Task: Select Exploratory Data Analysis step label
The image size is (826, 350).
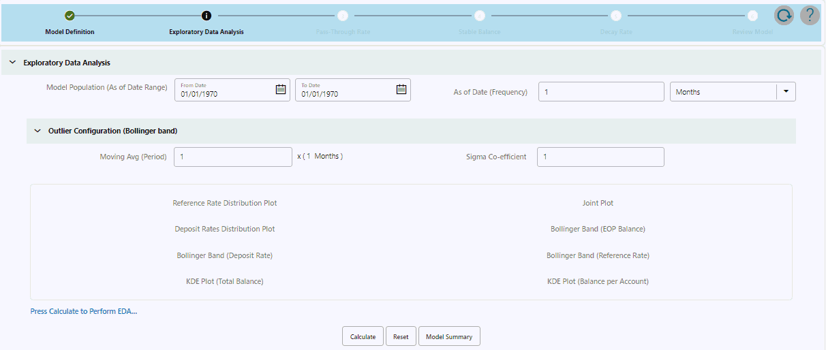Action: click(206, 32)
